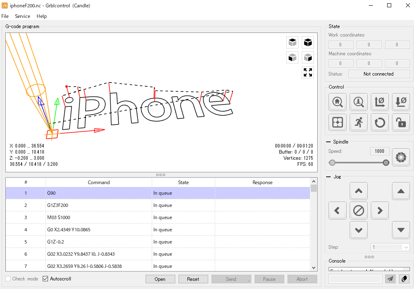The height and width of the screenshot is (289, 414).
Task: Uncheck the Autoscroll checkbox
Action: click(46, 279)
